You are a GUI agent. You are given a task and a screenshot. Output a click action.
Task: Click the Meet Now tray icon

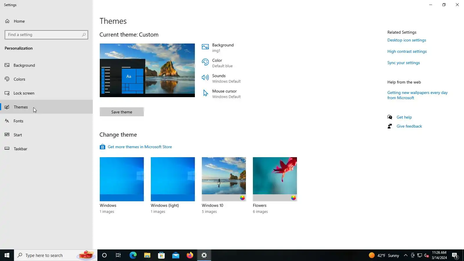[413, 255]
